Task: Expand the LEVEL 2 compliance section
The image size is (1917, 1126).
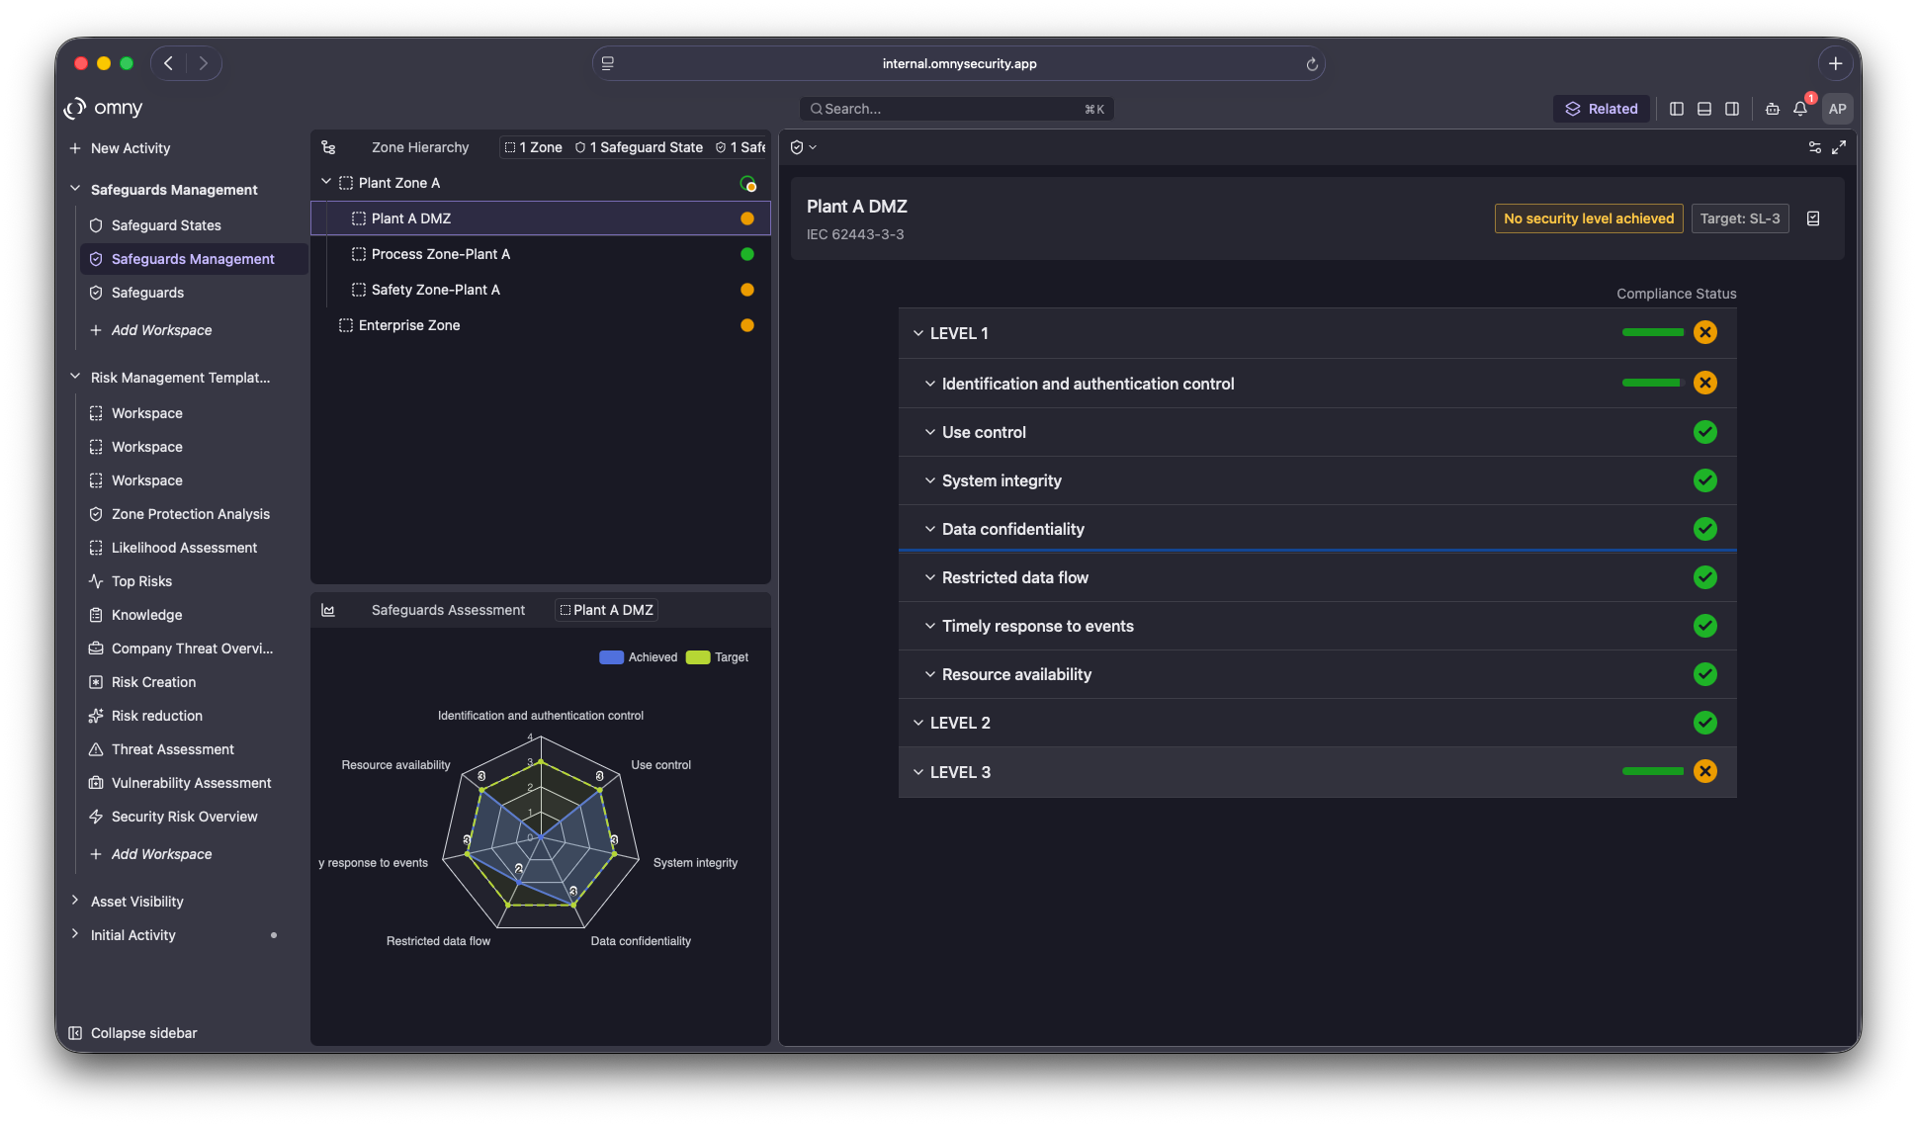Action: tap(918, 723)
